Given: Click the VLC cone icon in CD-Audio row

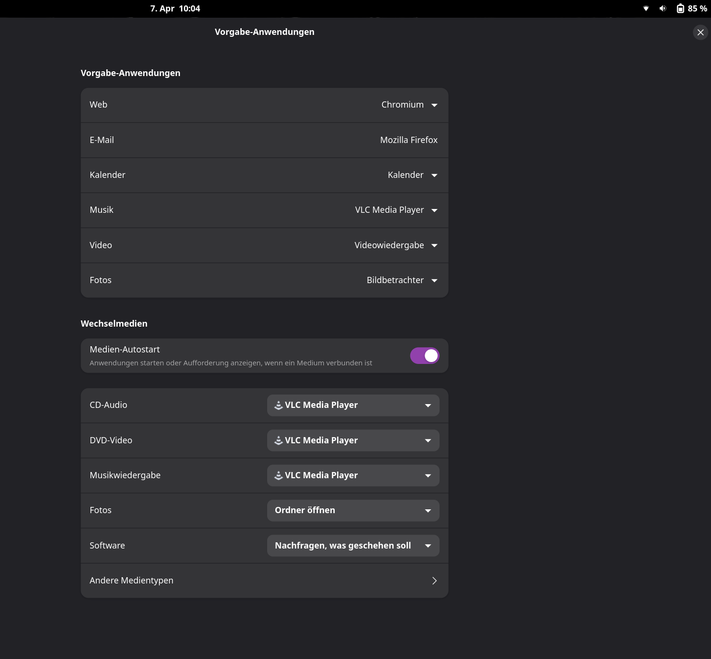Looking at the screenshot, I should tap(278, 405).
